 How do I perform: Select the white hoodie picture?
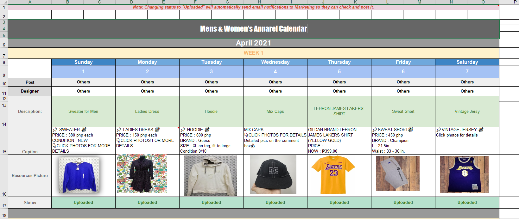click(210, 176)
